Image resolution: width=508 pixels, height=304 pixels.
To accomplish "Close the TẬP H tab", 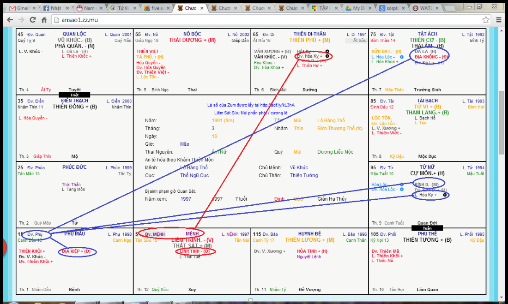I will click(x=337, y=8).
